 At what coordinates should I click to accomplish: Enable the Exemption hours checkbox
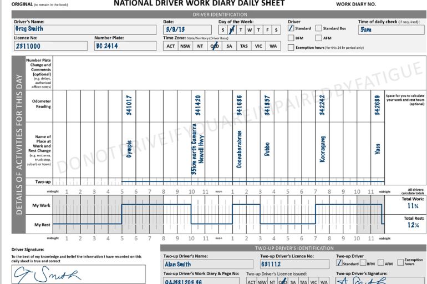pos(291,47)
